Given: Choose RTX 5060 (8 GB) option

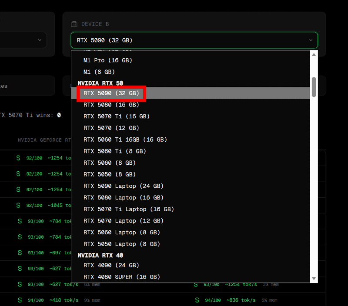Looking at the screenshot, I should tap(110, 163).
